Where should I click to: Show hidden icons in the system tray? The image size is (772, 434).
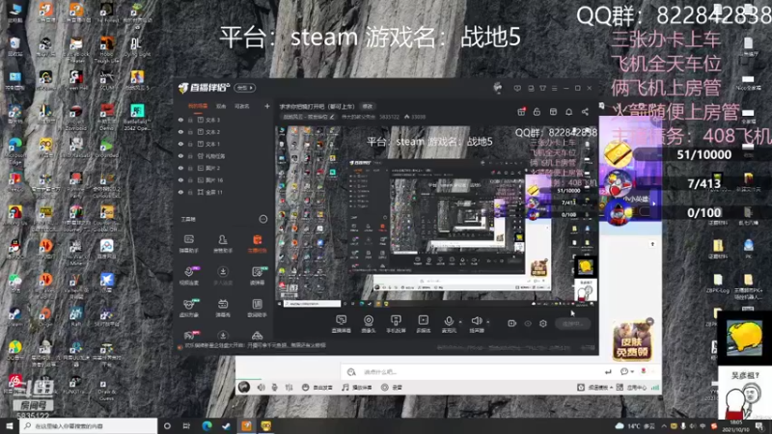coord(664,426)
